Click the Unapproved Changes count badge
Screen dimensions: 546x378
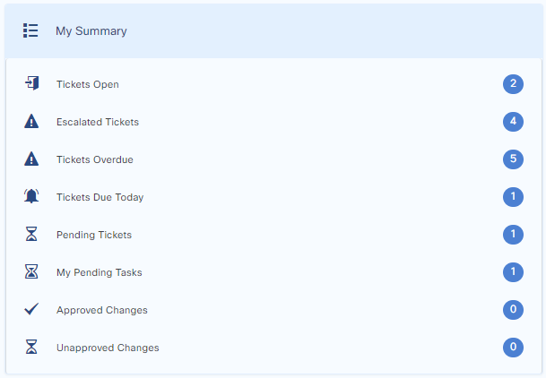[513, 348]
